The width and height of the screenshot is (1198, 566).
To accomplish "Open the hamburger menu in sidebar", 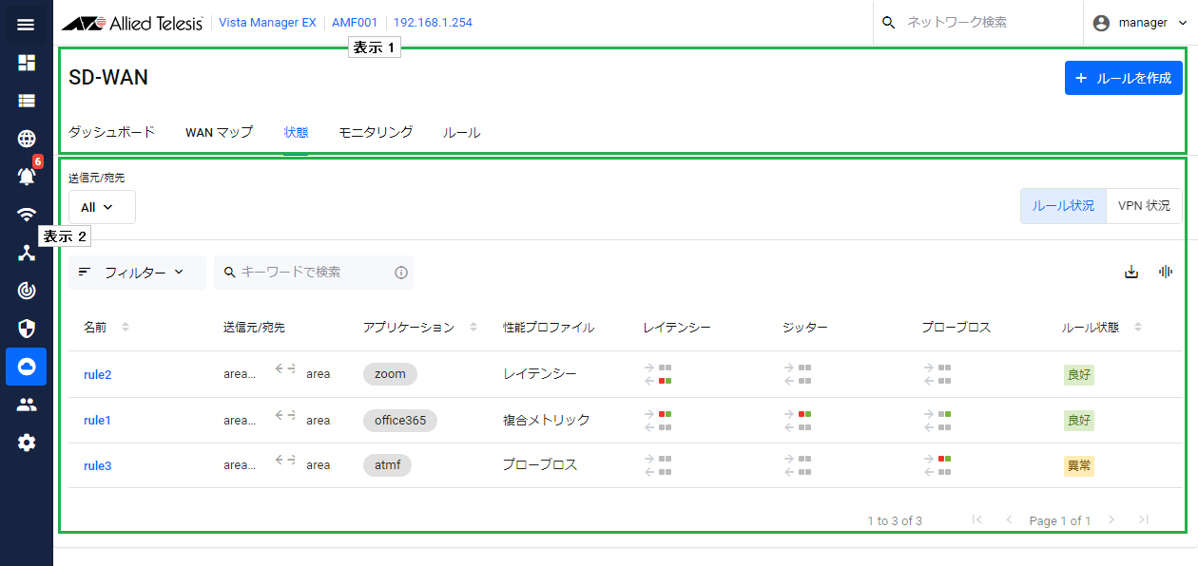I will pos(26,24).
